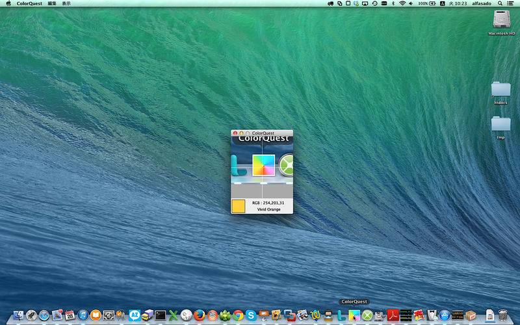
Task: Launch Google Chrome from the Dock
Action: point(238,315)
